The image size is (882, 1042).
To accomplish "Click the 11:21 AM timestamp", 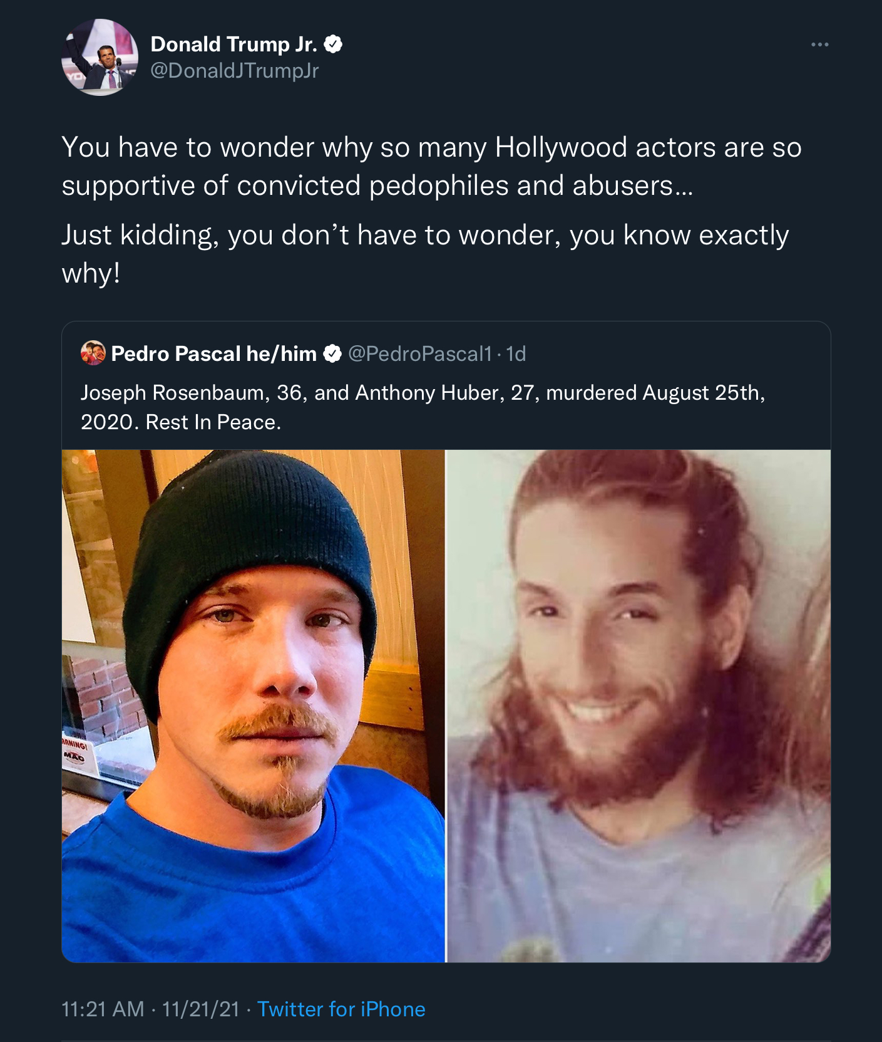I will (103, 1009).
